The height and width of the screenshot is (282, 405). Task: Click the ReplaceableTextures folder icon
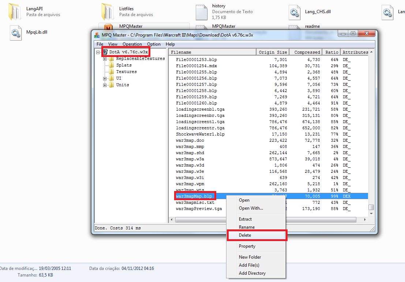(x=112, y=59)
